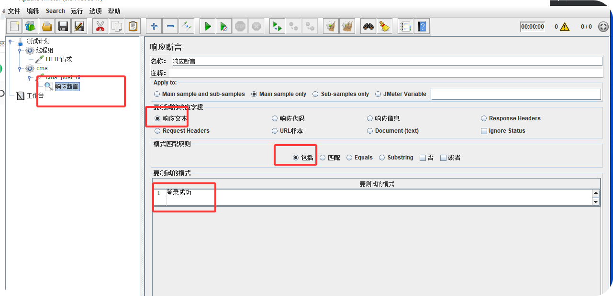Select Equals matching rule radio
Image resolution: width=613 pixels, height=296 pixels.
click(x=350, y=158)
